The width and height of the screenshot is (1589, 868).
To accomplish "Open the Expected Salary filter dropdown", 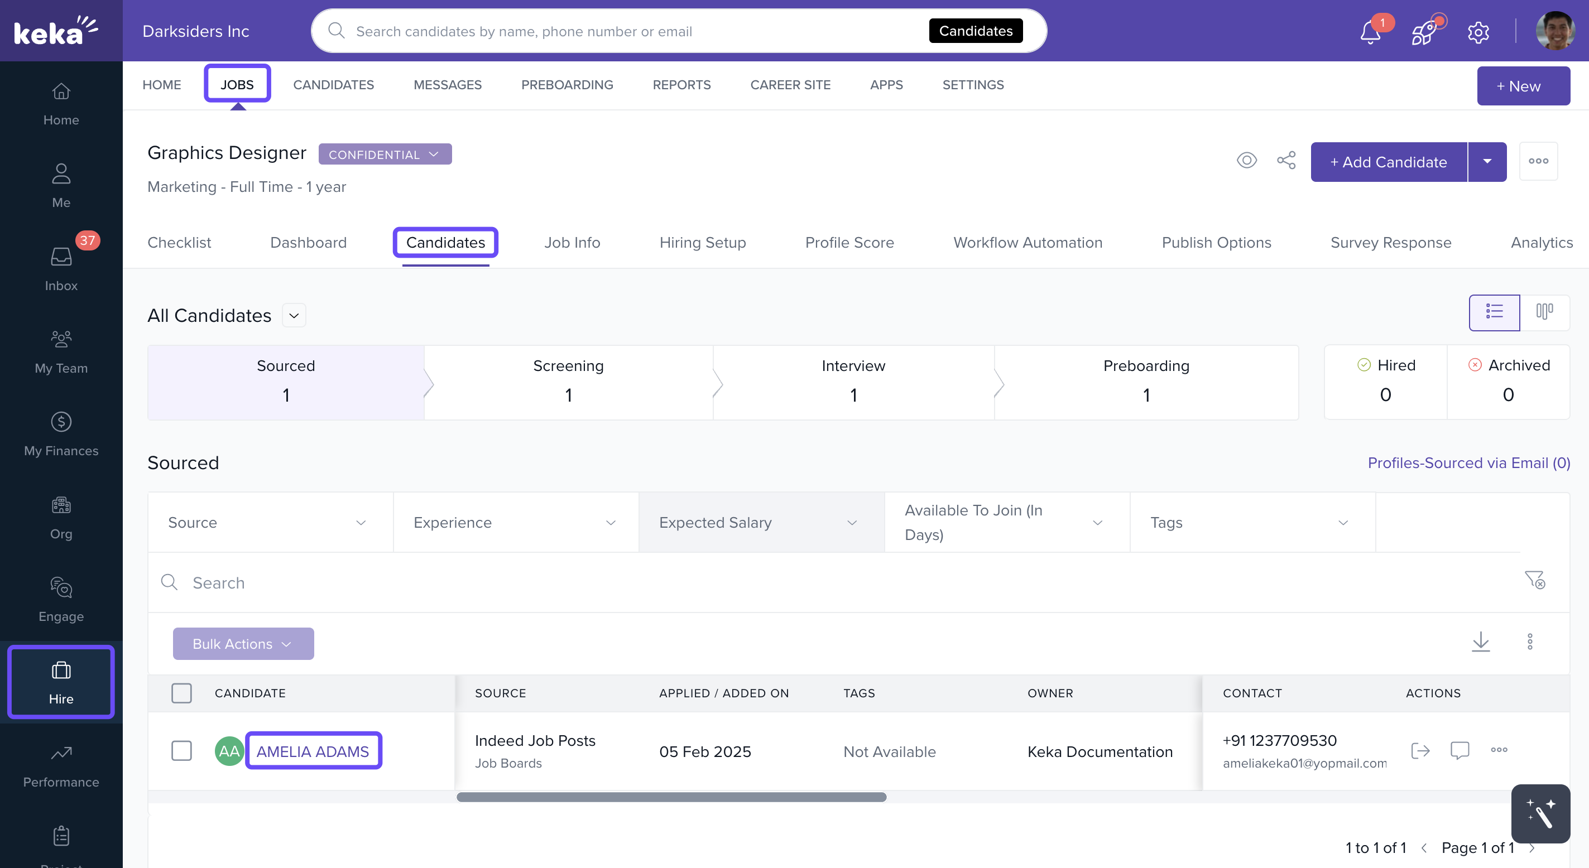I will click(x=761, y=522).
